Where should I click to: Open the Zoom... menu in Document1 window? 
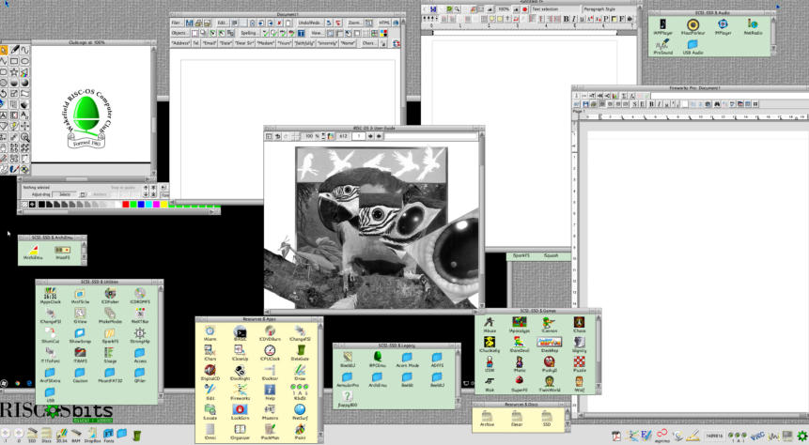[354, 23]
